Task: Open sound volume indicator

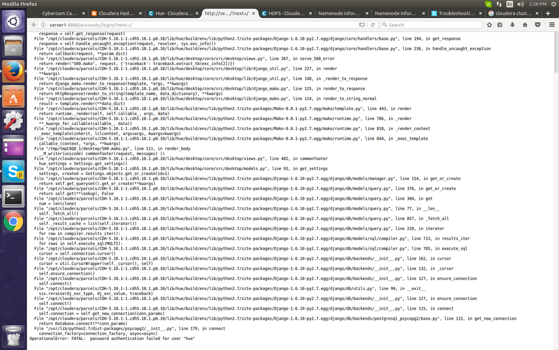Action: coord(520,4)
